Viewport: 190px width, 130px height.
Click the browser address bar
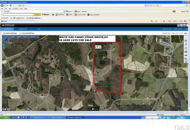(x=77, y=6)
